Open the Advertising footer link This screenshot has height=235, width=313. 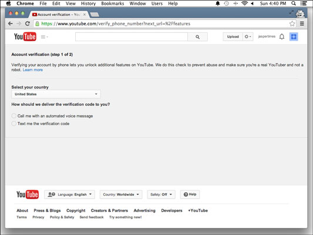click(x=144, y=210)
